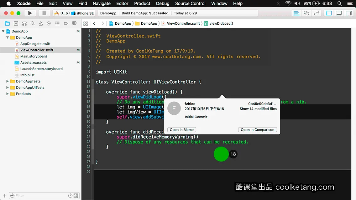Collapse the DemoApp project root
The width and height of the screenshot is (356, 200).
[x=3, y=31]
